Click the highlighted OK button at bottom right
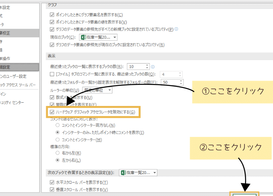 (x=244, y=194)
